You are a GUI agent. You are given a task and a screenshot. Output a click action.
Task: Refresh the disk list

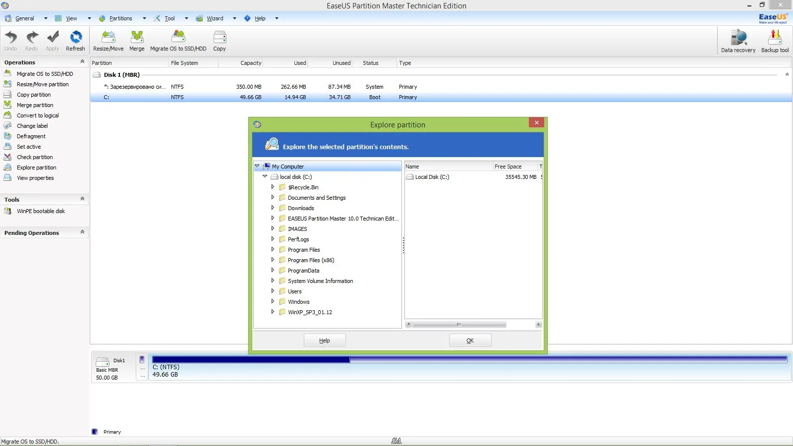[75, 41]
